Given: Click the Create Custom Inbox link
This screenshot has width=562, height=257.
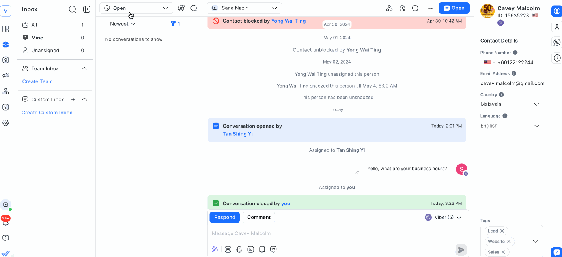Looking at the screenshot, I should coord(47,113).
